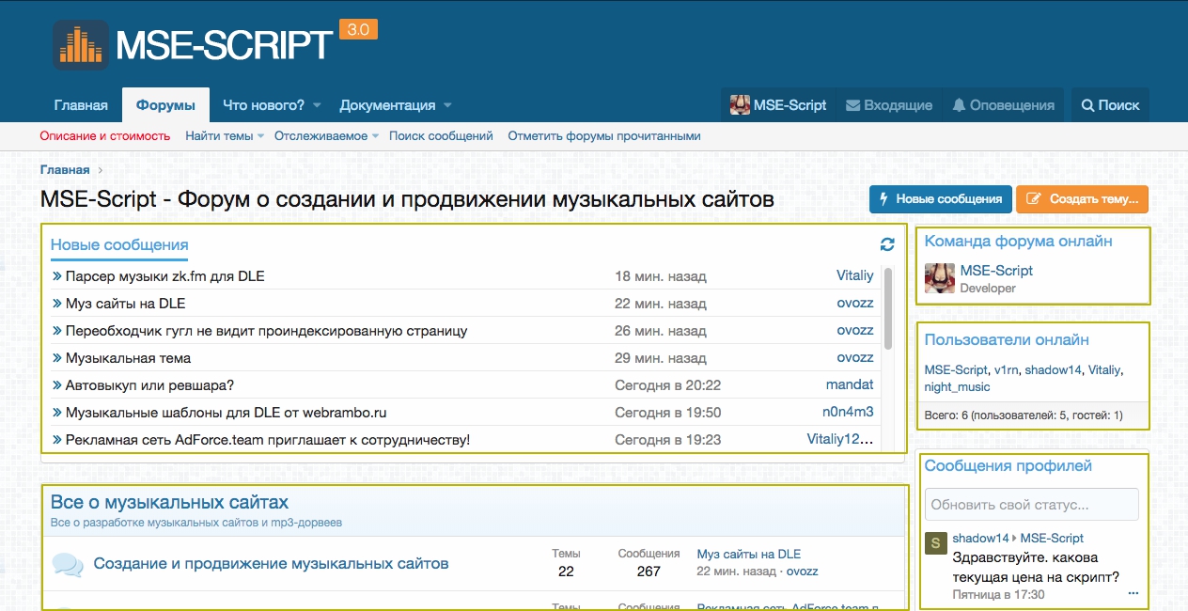
Task: Open topic Рекламная сеть AdForce.team
Action: coord(268,440)
